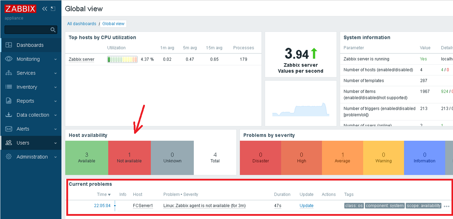The width and height of the screenshot is (453, 219).
Task: Open Zabbix server host link in CPU table
Action: 82,59
